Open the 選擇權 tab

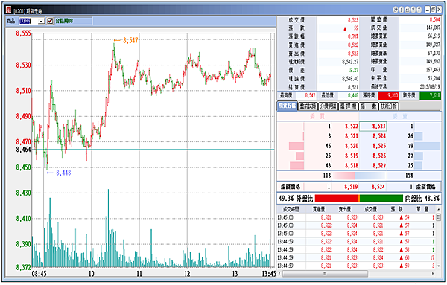(349, 106)
